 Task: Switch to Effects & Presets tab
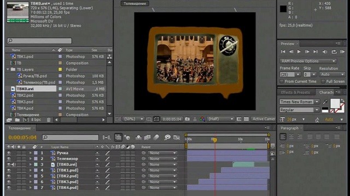click(295, 93)
